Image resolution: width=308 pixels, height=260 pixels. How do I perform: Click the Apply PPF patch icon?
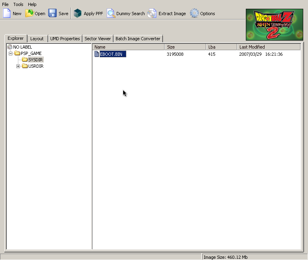(78, 13)
